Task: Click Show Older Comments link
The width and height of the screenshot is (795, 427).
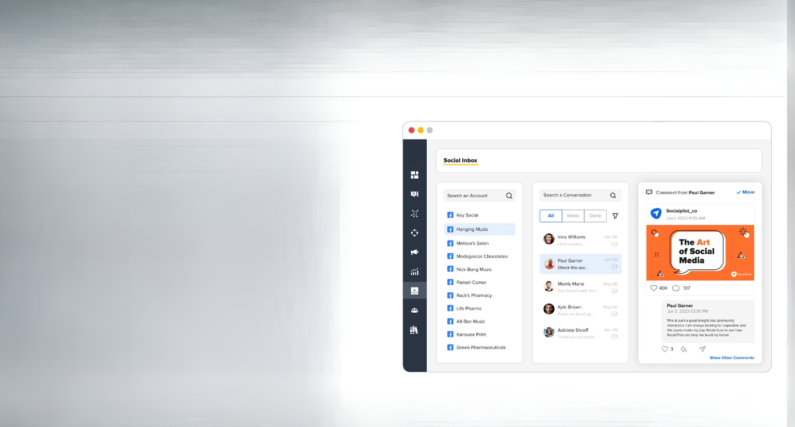Action: click(732, 358)
